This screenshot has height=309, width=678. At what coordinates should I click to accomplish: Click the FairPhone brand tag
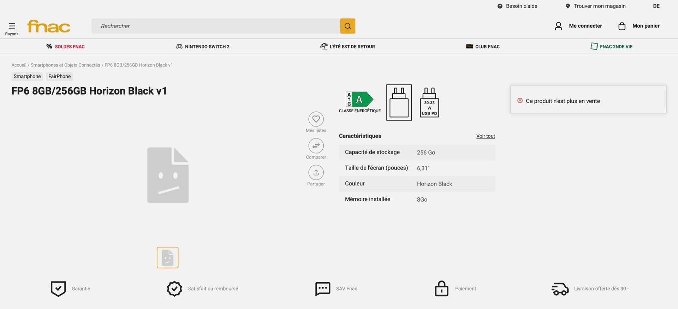(x=59, y=76)
